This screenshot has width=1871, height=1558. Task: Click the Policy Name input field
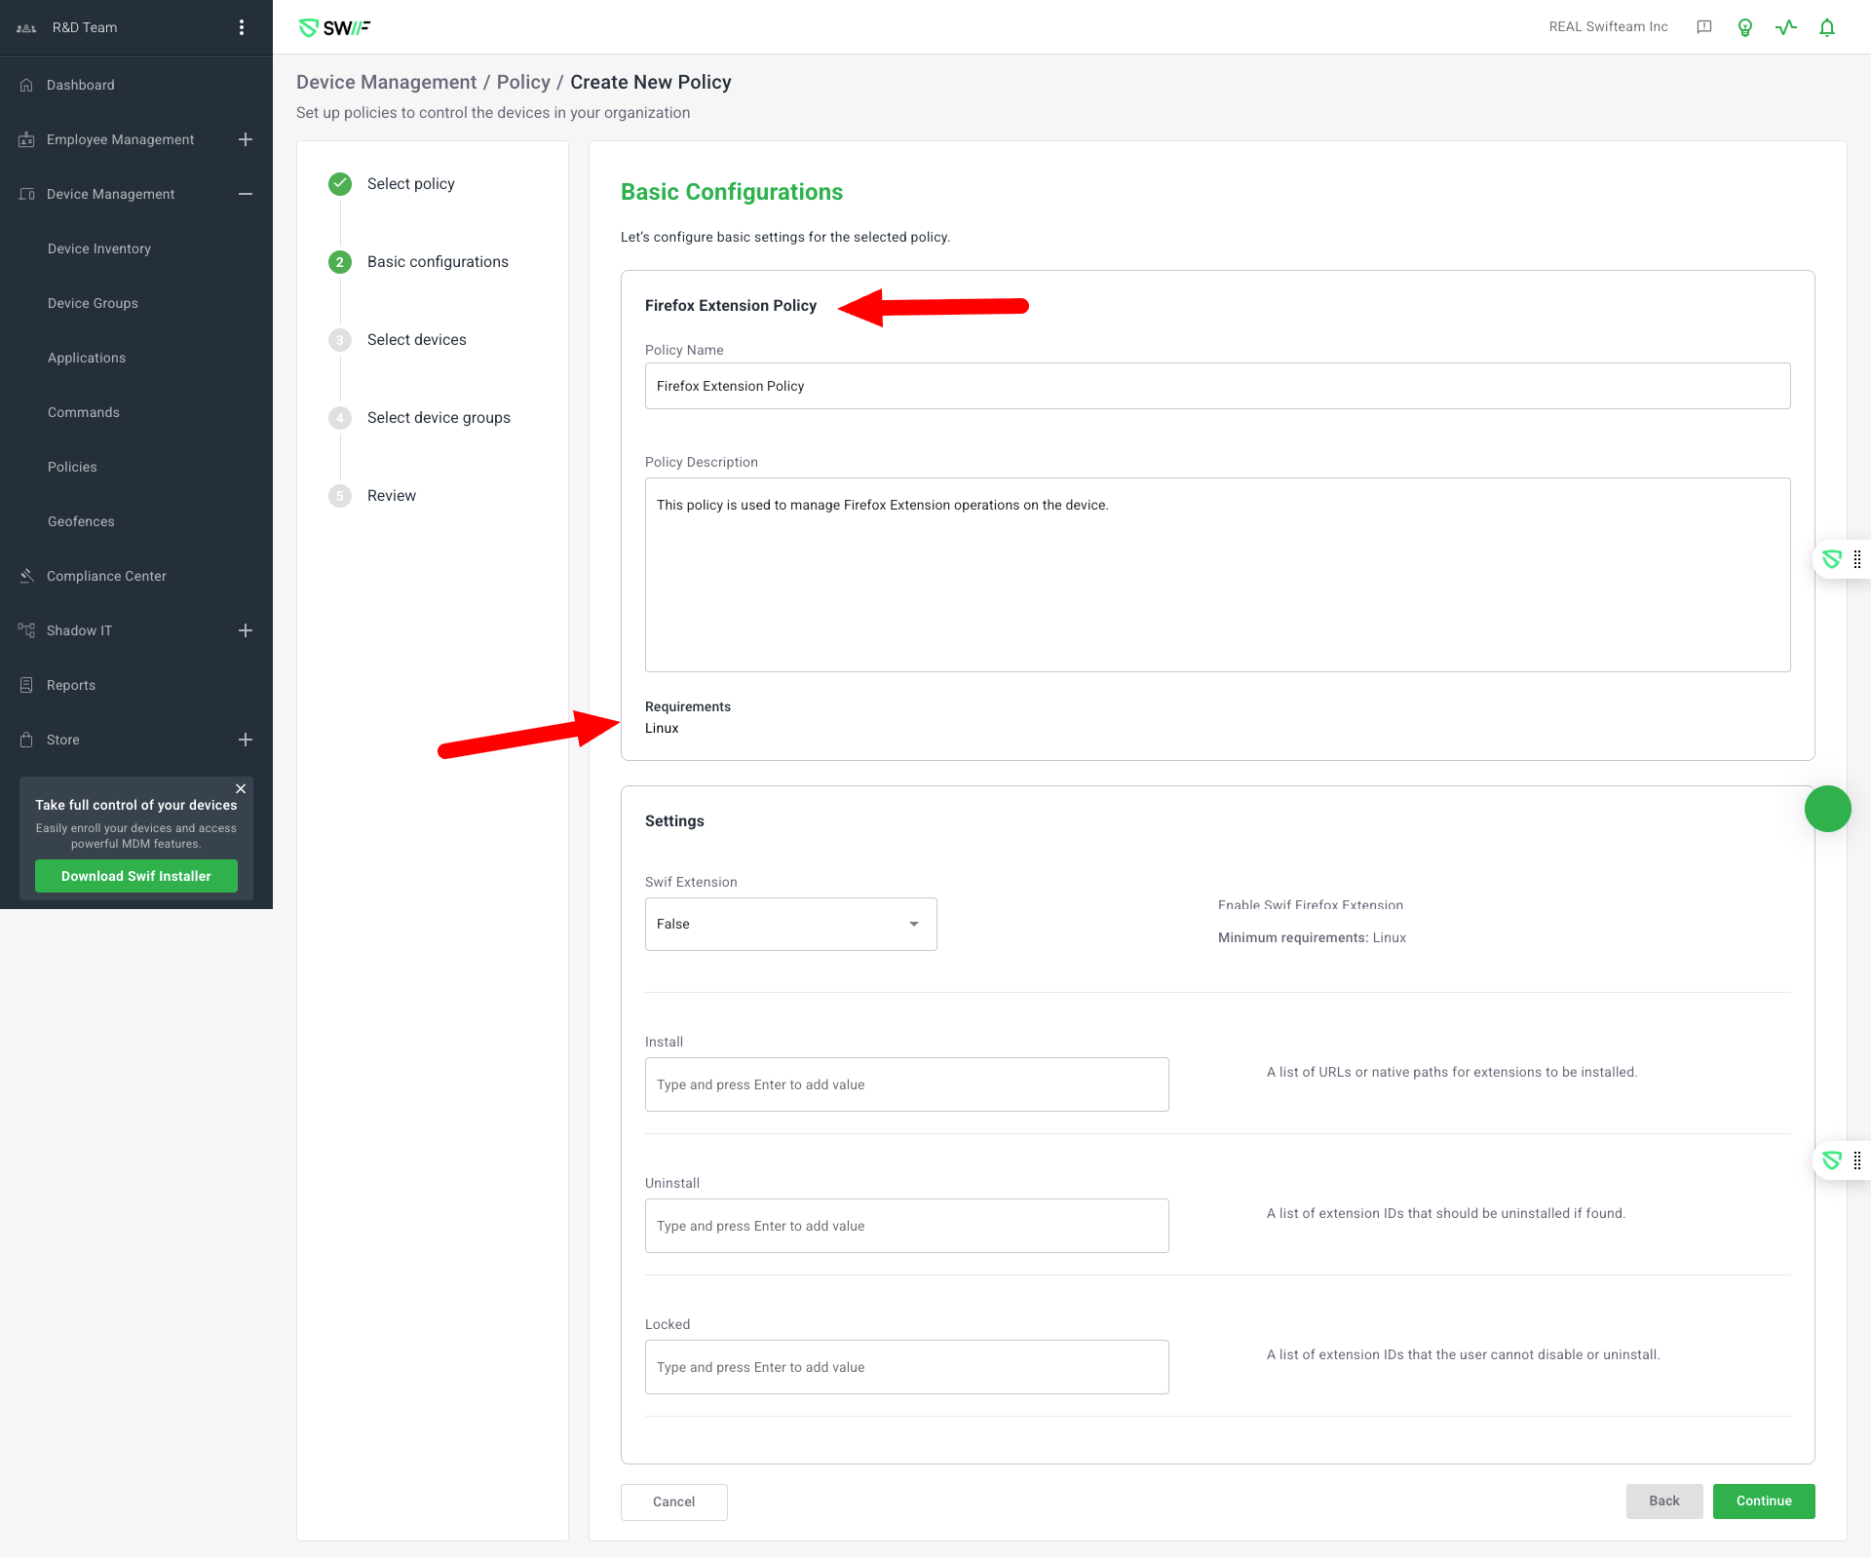(1217, 386)
